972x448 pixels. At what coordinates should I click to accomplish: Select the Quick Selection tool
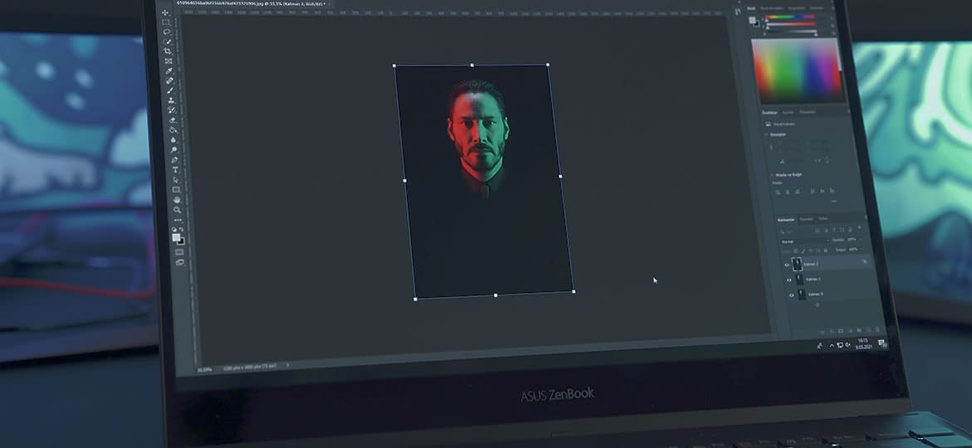tap(167, 41)
